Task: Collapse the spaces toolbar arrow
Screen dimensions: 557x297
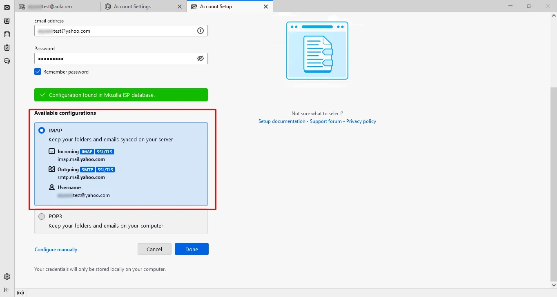Action: point(7,290)
